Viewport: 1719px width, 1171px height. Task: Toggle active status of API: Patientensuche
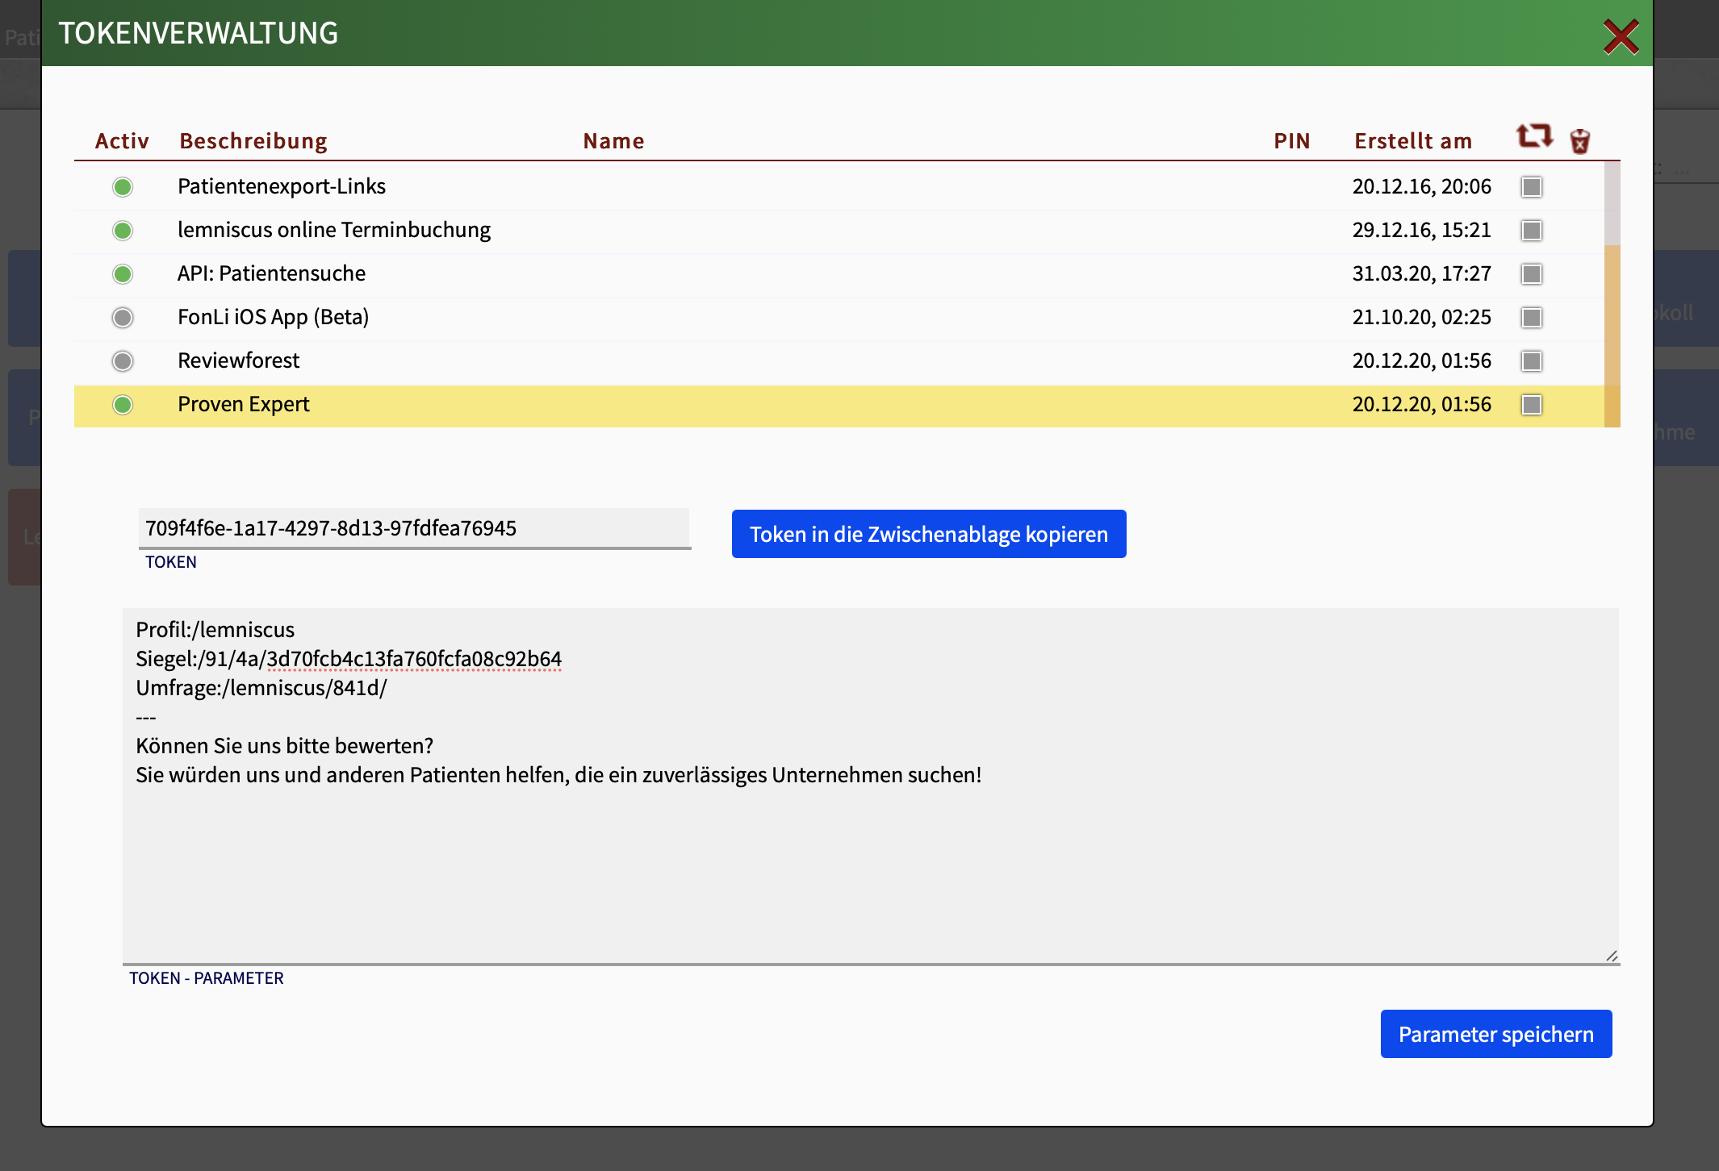pyautogui.click(x=123, y=274)
